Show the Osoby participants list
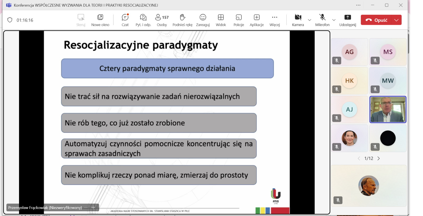Viewport: 423px width, 216px height. tap(162, 20)
